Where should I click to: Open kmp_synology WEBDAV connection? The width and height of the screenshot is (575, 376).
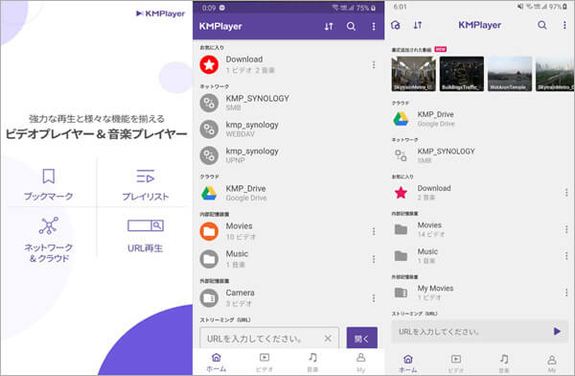287,129
